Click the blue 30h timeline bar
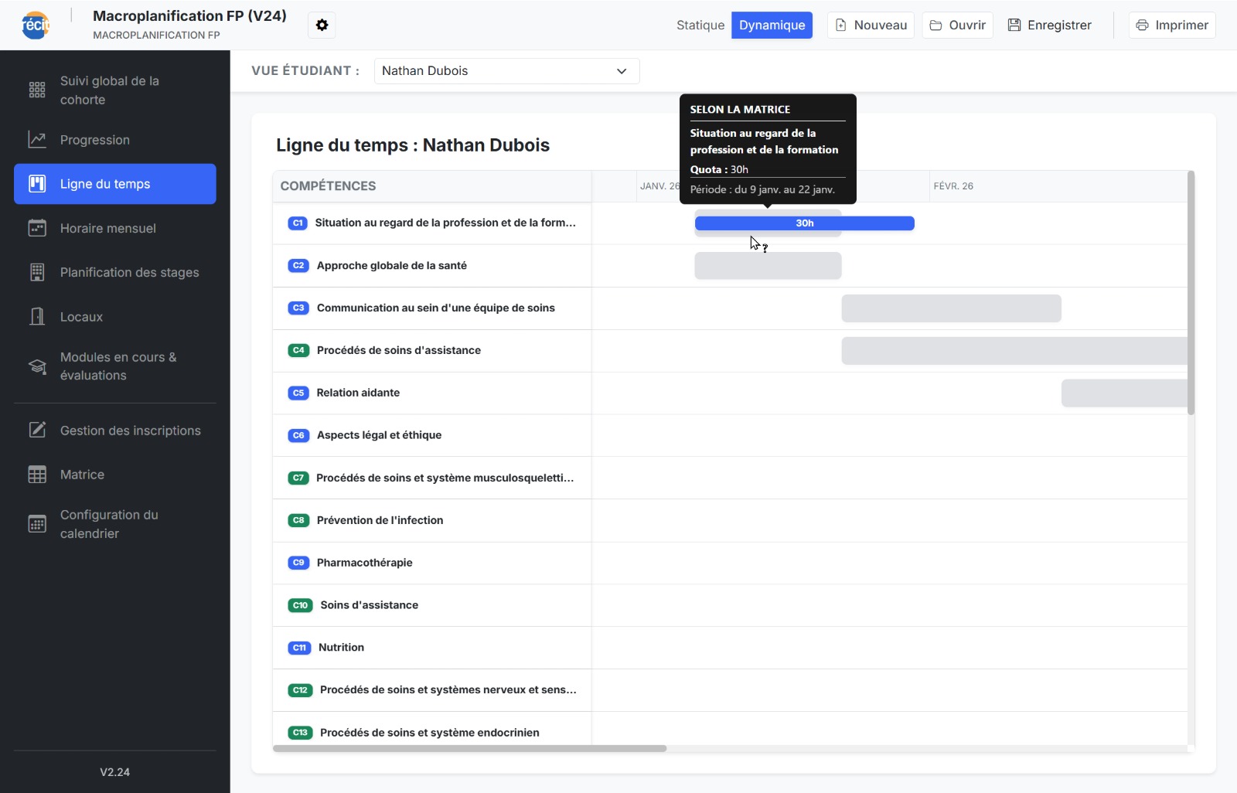The height and width of the screenshot is (793, 1237). coord(804,223)
